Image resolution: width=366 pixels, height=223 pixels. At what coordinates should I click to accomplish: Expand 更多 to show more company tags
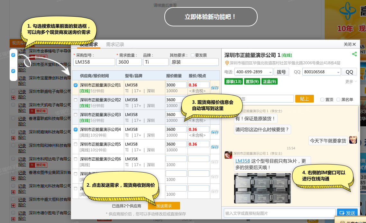tap(349, 81)
